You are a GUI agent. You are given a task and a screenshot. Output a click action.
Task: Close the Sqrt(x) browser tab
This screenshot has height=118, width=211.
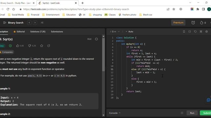pos(76,3)
